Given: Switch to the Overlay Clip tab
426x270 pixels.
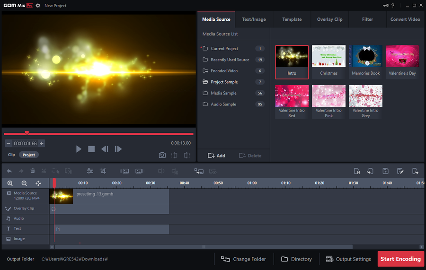Looking at the screenshot, I should click(x=329, y=19).
